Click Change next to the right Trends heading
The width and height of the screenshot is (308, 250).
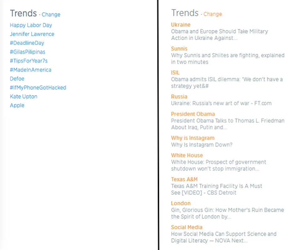click(213, 14)
